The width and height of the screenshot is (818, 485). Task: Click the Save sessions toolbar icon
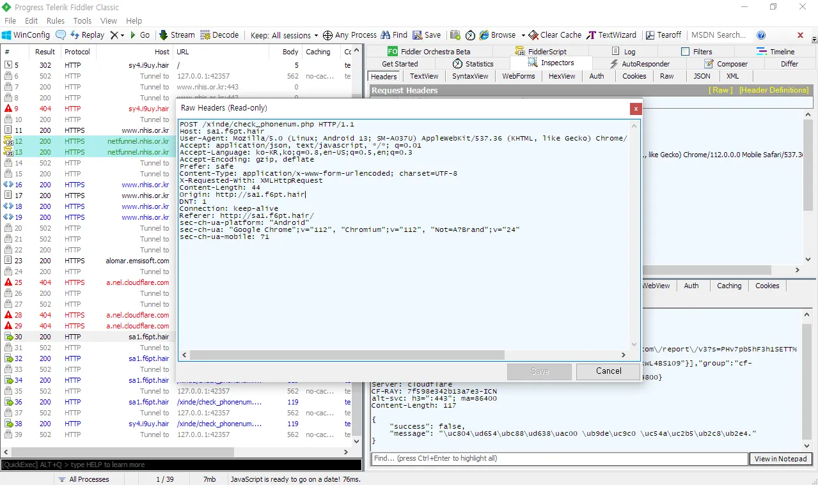point(427,35)
